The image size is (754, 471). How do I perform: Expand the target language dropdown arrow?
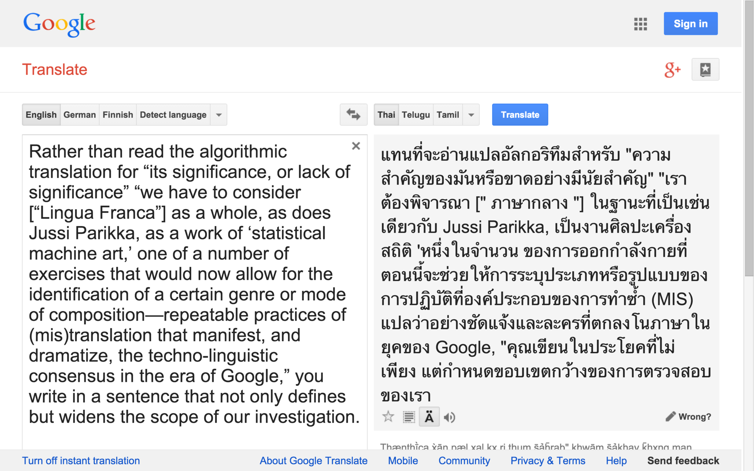coord(471,115)
